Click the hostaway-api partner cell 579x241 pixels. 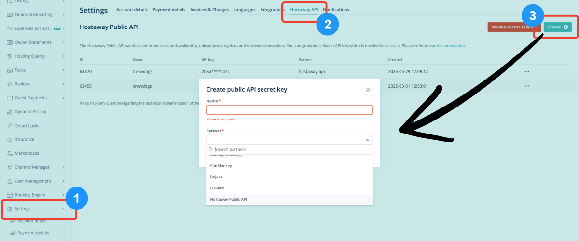tap(312, 72)
